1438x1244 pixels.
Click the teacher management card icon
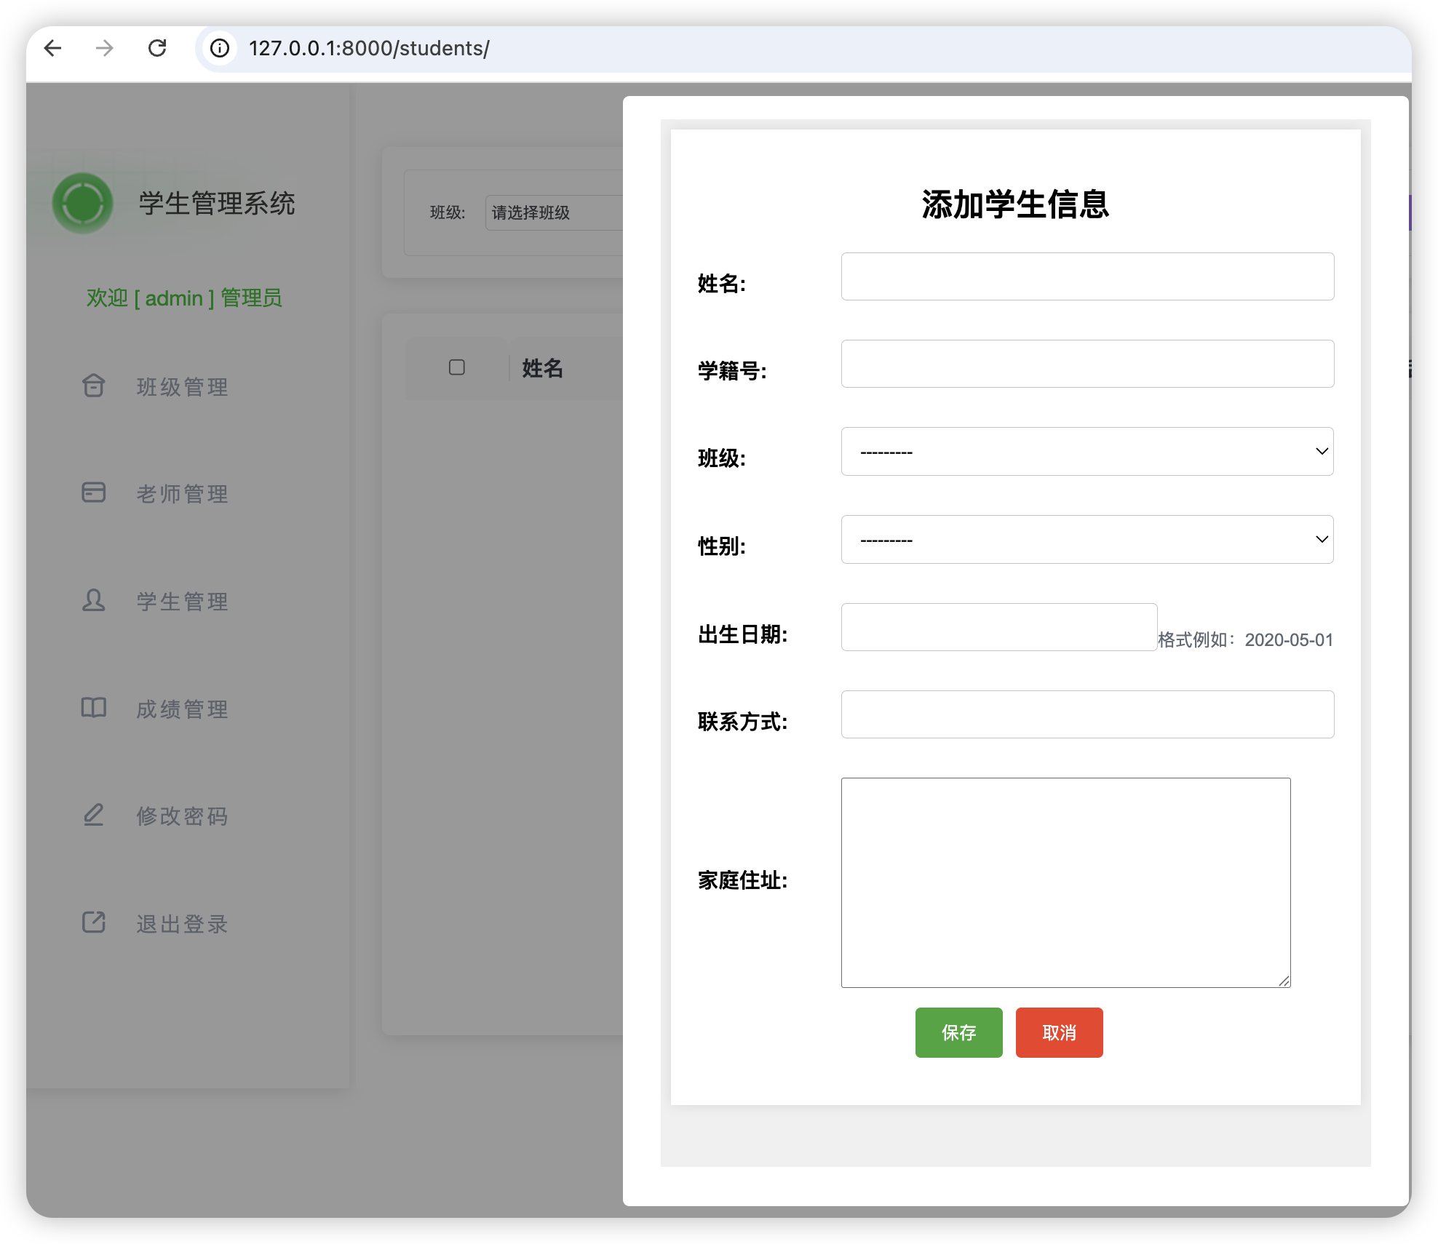tap(93, 493)
